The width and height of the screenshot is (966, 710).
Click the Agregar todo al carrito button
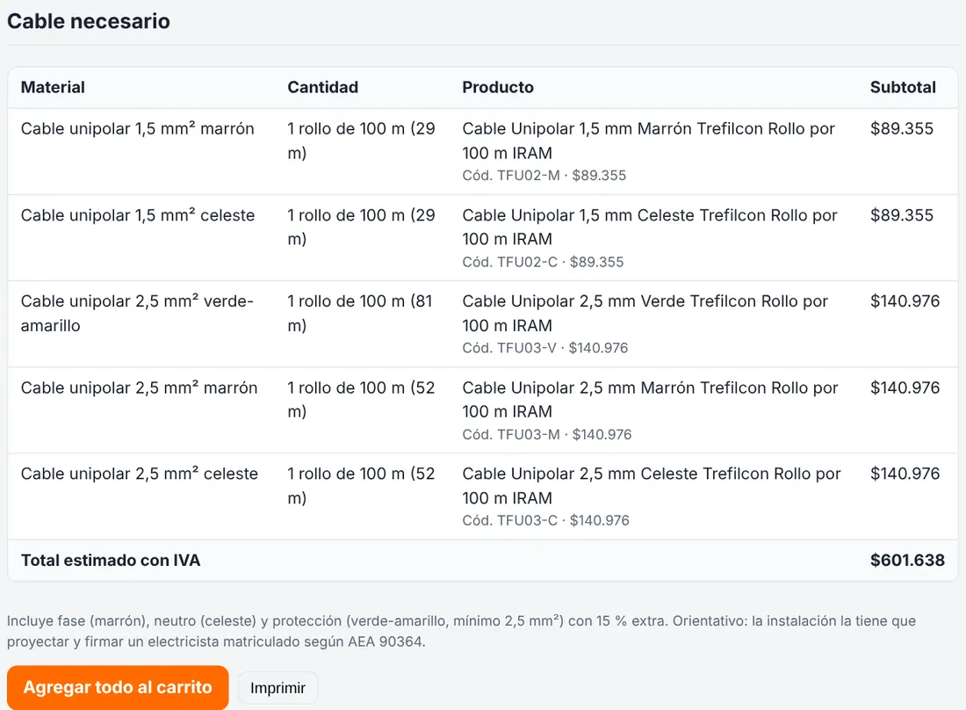point(118,687)
